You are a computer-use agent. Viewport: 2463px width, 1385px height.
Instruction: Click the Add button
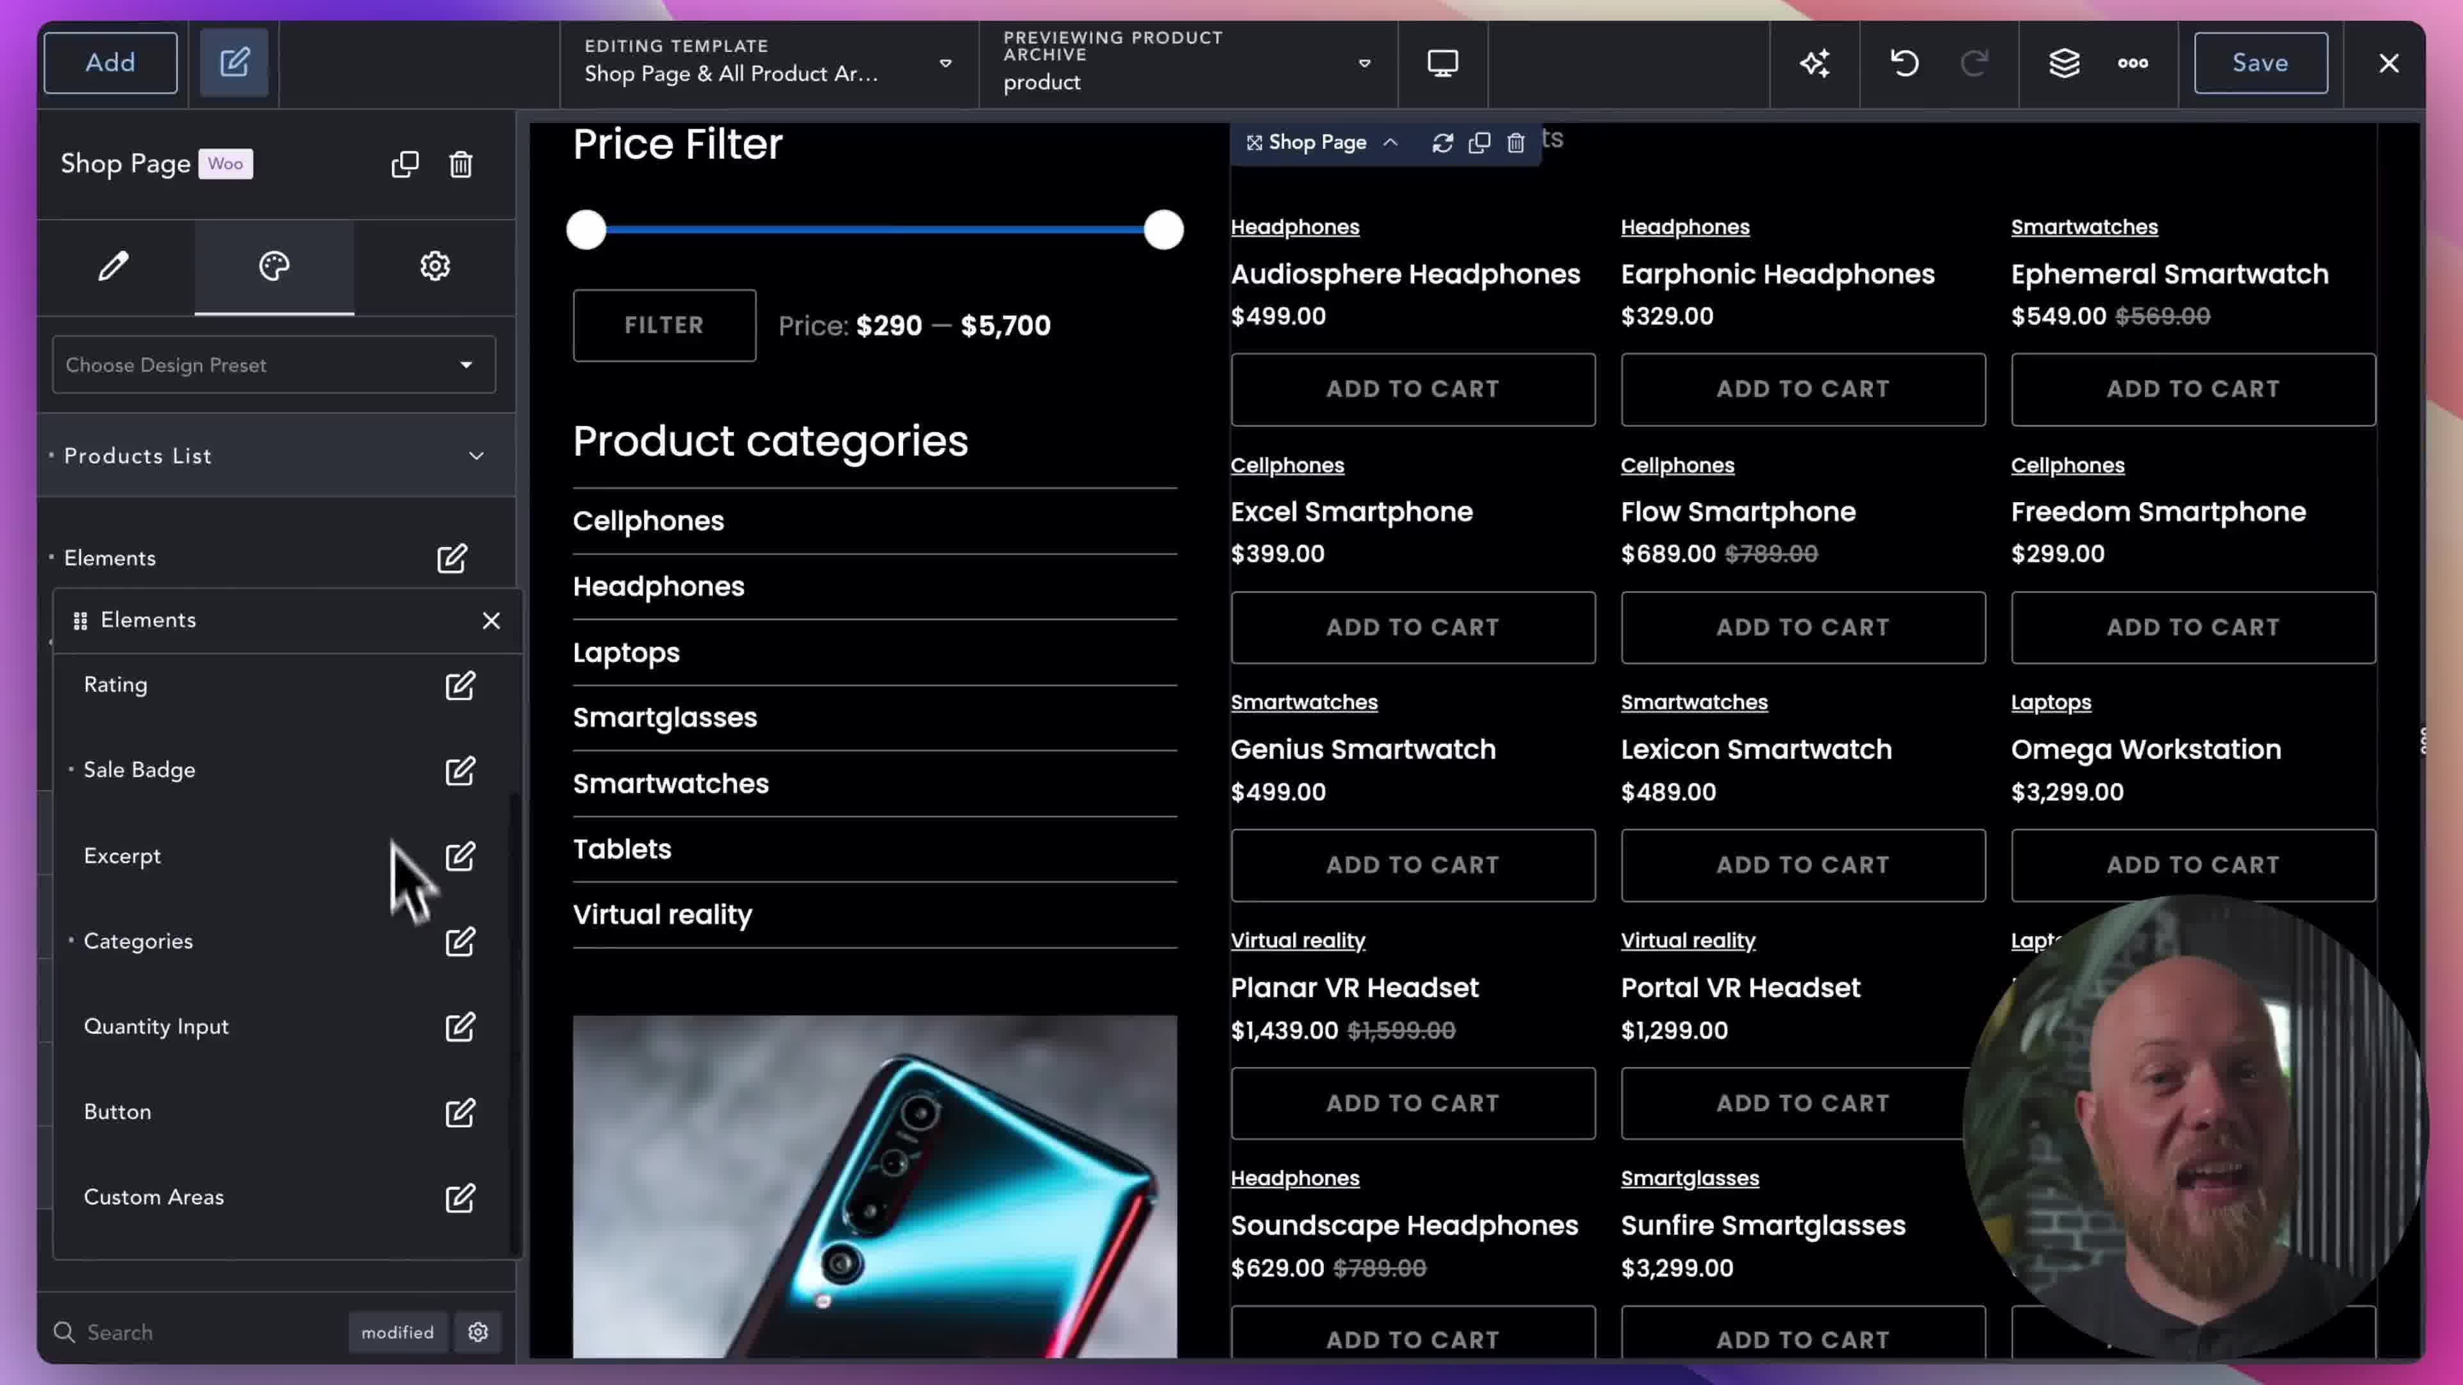pos(110,63)
